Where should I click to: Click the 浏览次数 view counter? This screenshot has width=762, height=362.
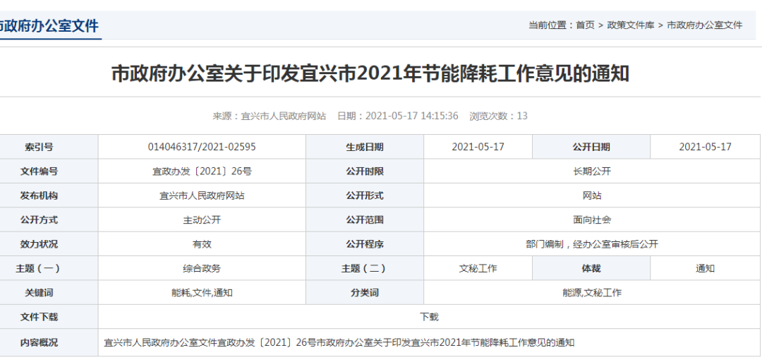(498, 116)
